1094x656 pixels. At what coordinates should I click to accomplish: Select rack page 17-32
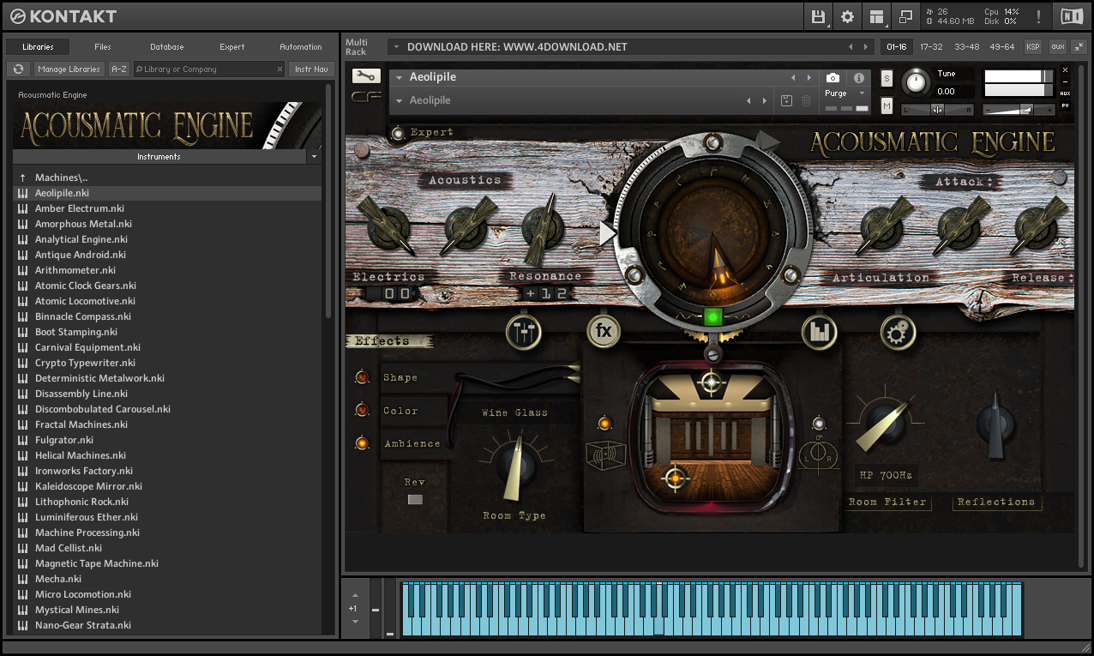[x=931, y=47]
